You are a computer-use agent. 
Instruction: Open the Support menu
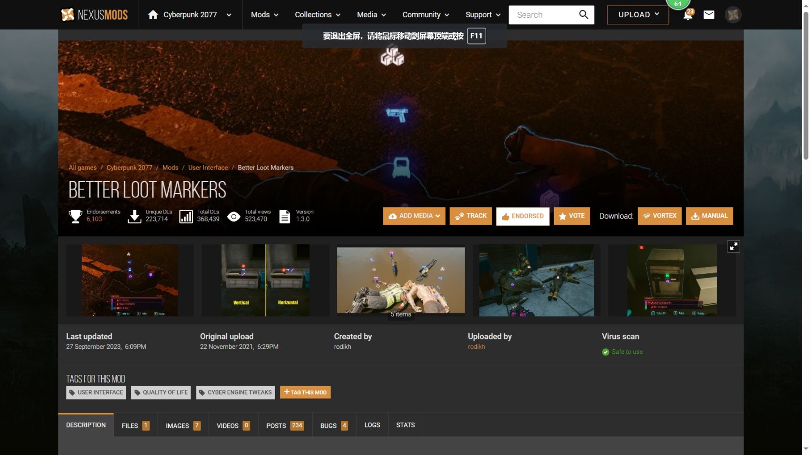(483, 15)
